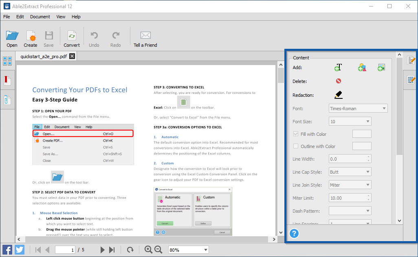418x257 pixels.
Task: Go to the next page
Action: point(102,250)
